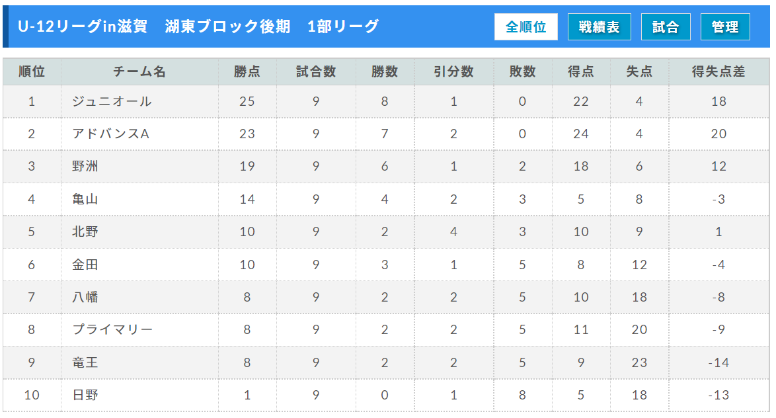Click the league title U-12リーグin滋賀
This screenshot has height=418, width=776.
click(x=83, y=26)
